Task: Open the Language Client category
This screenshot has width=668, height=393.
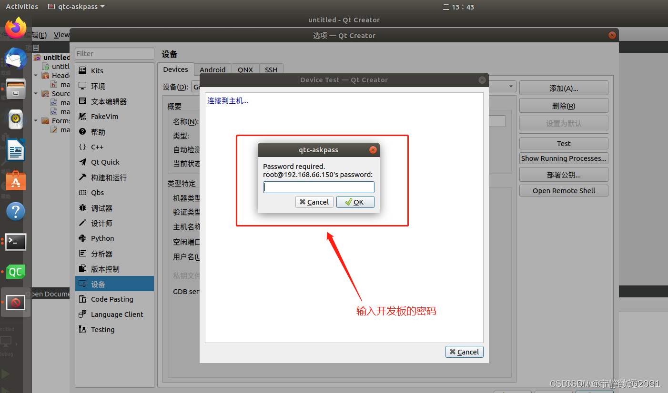Action: click(114, 314)
